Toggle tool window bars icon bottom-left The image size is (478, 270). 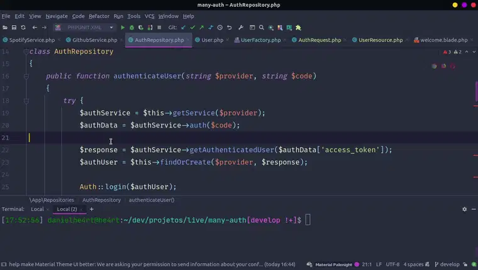4,264
